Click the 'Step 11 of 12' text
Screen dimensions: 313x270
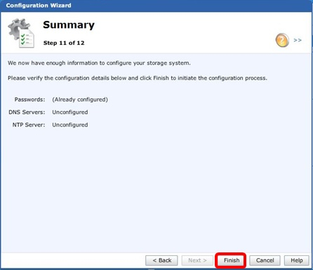(64, 43)
